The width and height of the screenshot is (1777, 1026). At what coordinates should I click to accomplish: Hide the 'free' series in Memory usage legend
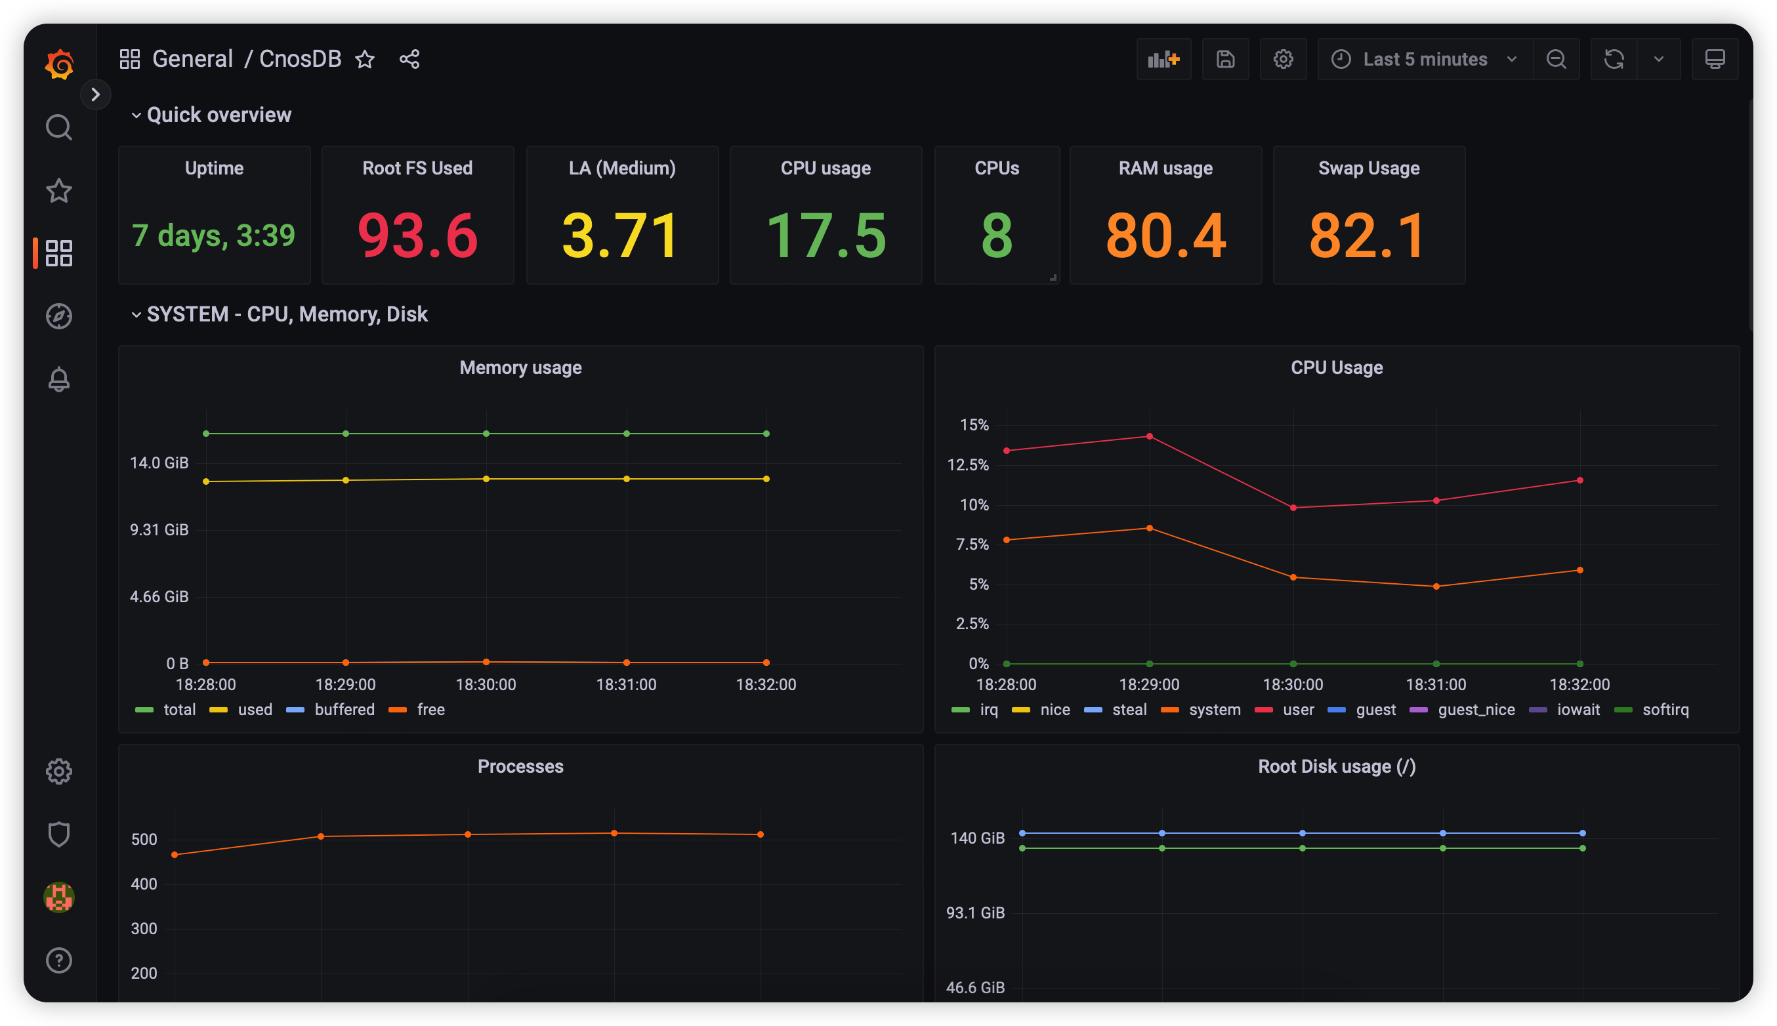click(x=430, y=710)
